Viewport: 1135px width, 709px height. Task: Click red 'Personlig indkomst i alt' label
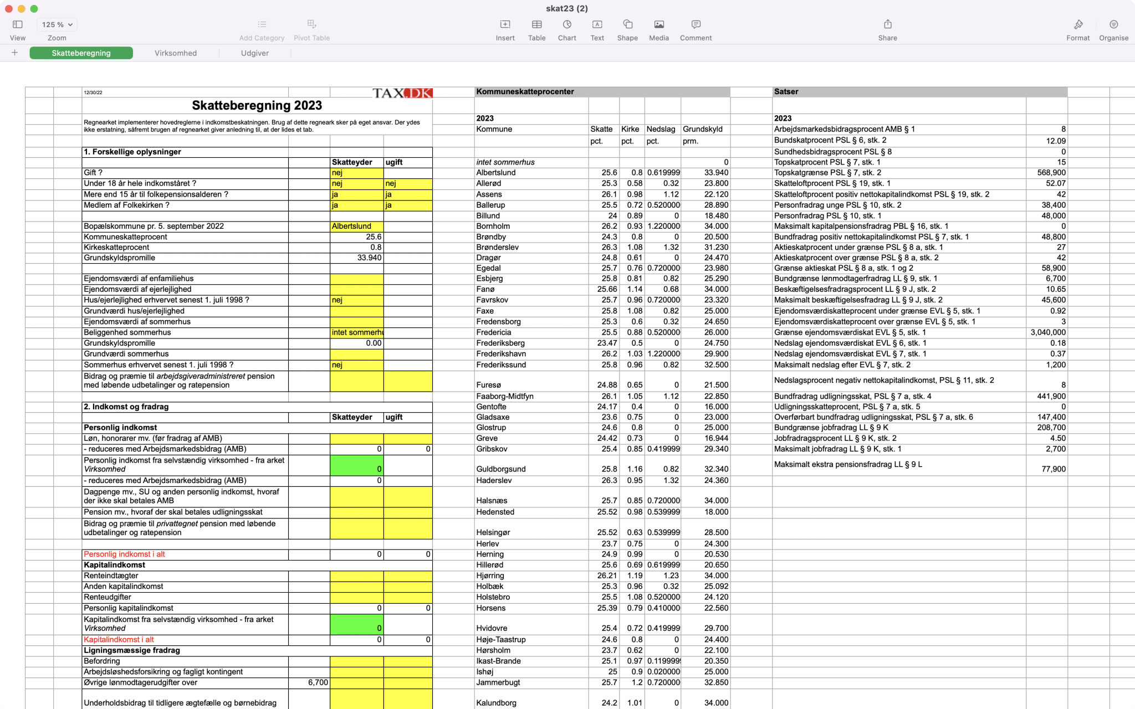point(124,554)
